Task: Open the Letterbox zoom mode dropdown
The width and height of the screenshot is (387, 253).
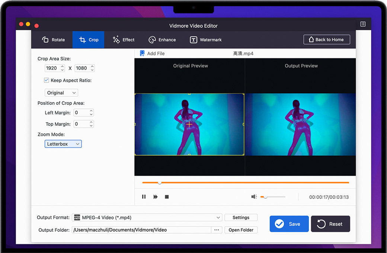Action: click(63, 144)
